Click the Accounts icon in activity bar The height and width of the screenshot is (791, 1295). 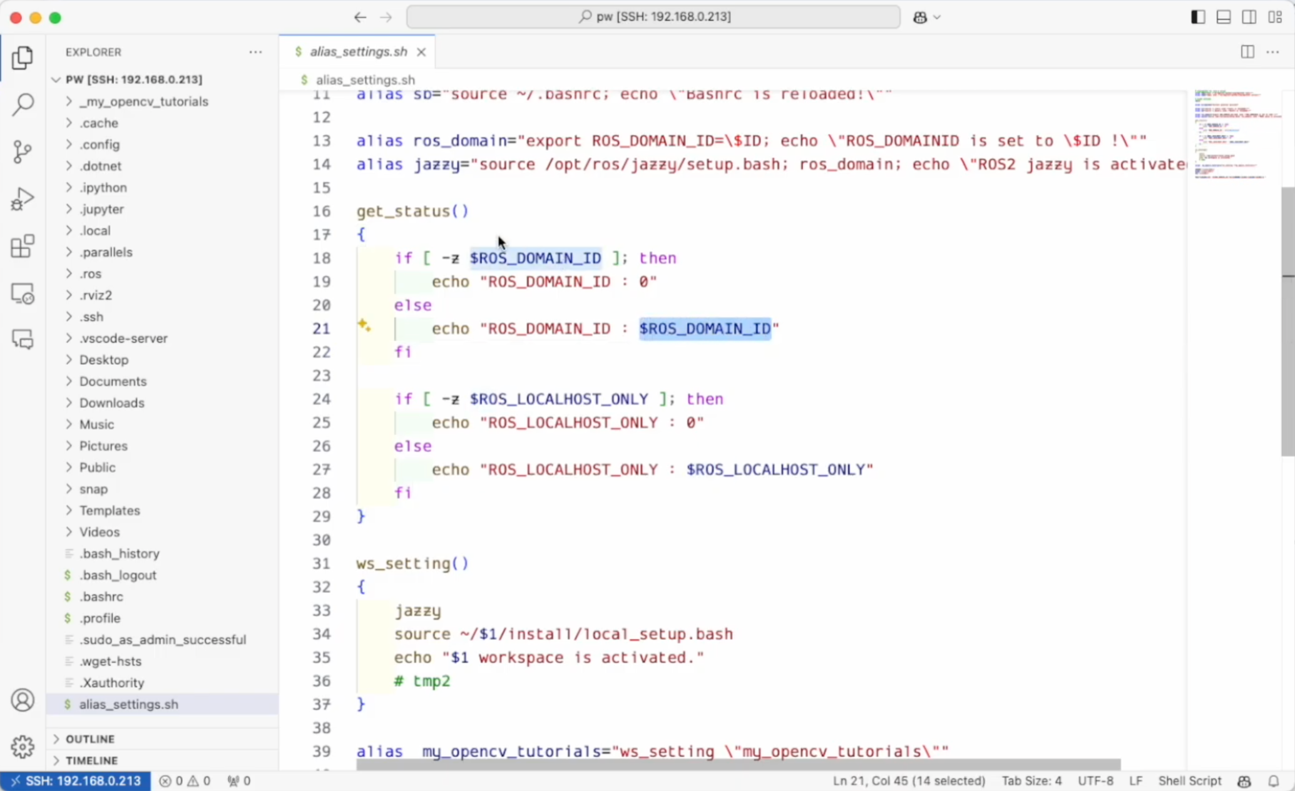pyautogui.click(x=23, y=700)
